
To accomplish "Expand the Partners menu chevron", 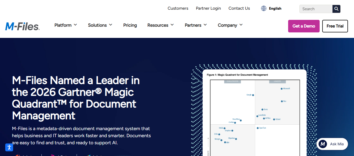I will click(x=205, y=25).
